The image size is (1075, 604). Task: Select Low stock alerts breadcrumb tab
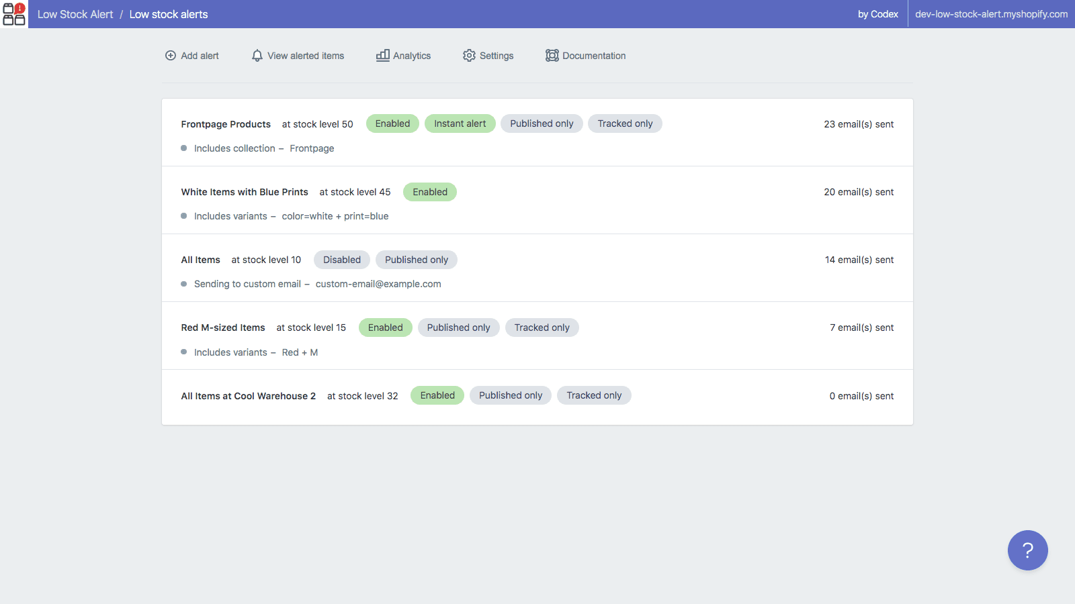coord(169,13)
